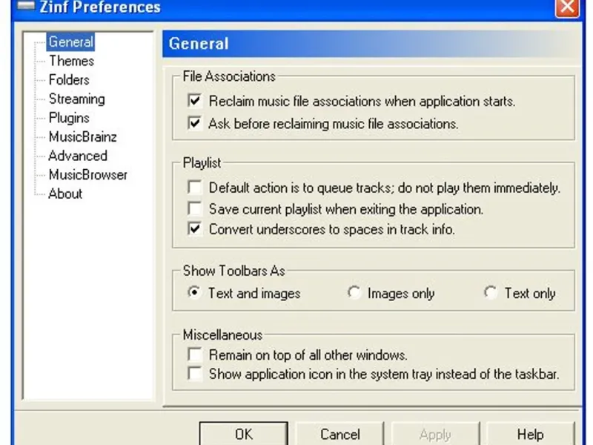Select General in the preferences tree
This screenshot has height=445, width=593.
pyautogui.click(x=70, y=42)
